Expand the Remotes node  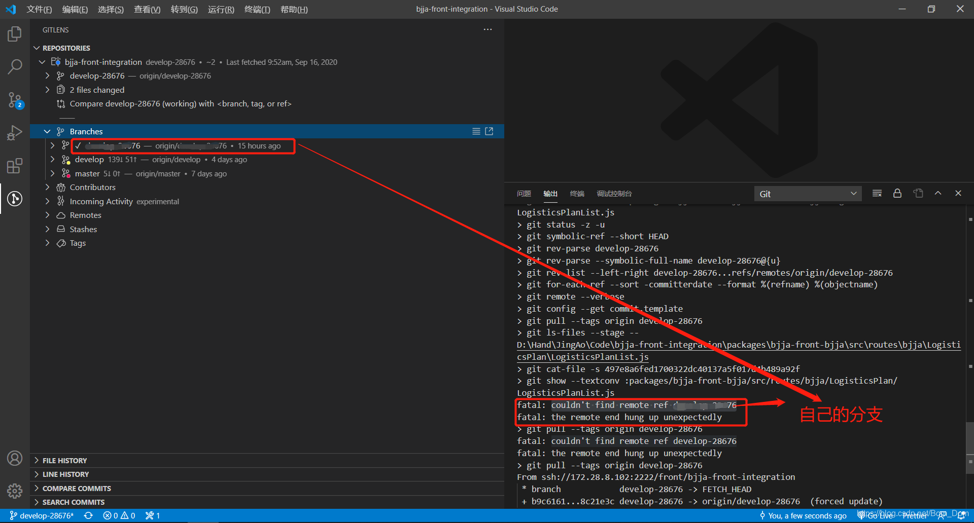(x=47, y=215)
